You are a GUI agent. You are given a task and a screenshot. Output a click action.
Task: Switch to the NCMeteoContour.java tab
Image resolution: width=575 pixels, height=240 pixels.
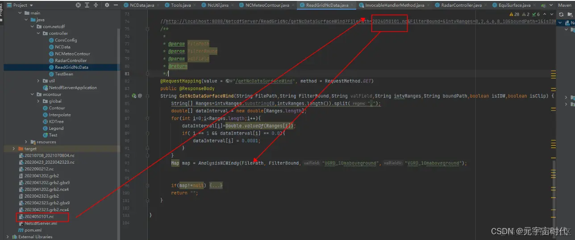tap(267, 5)
